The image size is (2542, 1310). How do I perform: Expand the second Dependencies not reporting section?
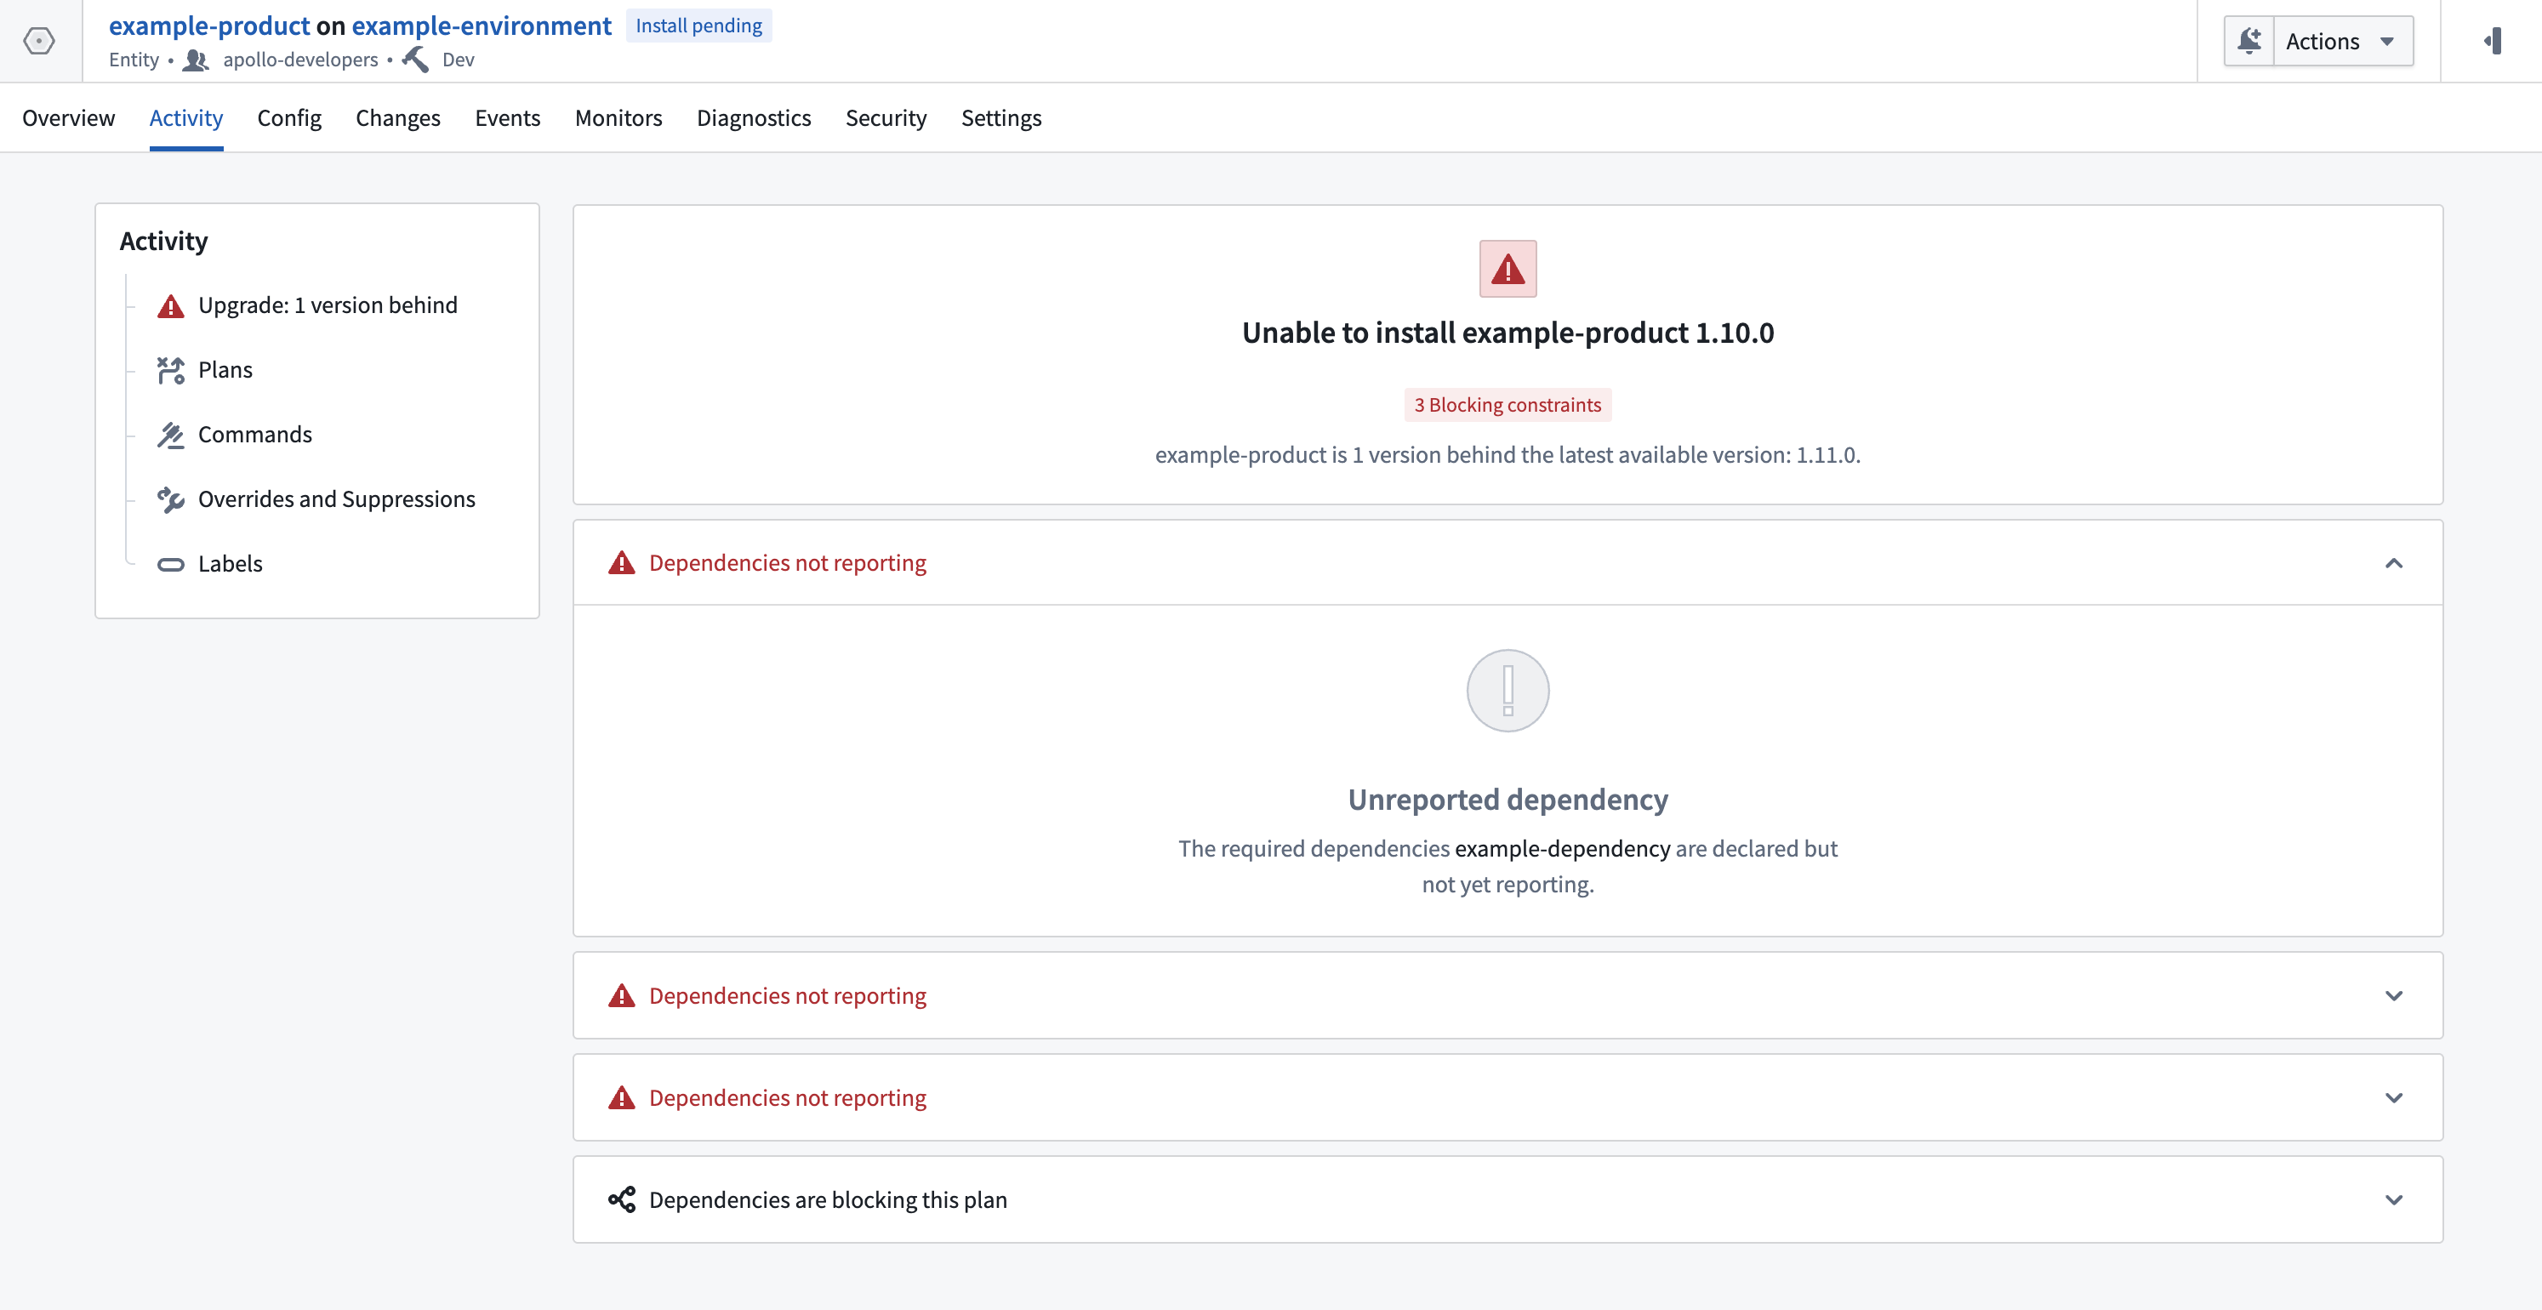click(2394, 995)
